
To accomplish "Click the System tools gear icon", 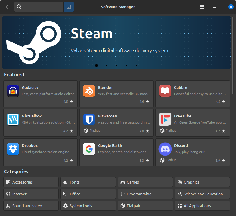I will pyautogui.click(x=65, y=206).
